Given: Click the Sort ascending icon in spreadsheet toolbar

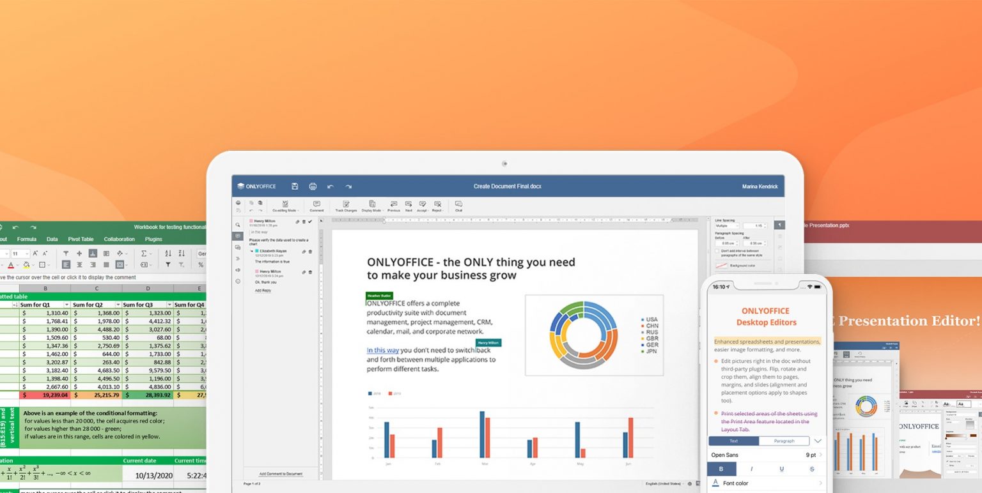Looking at the screenshot, I should point(168,254).
